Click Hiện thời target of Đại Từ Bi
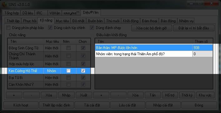This screenshot has height=113, width=221. [x=52, y=77]
